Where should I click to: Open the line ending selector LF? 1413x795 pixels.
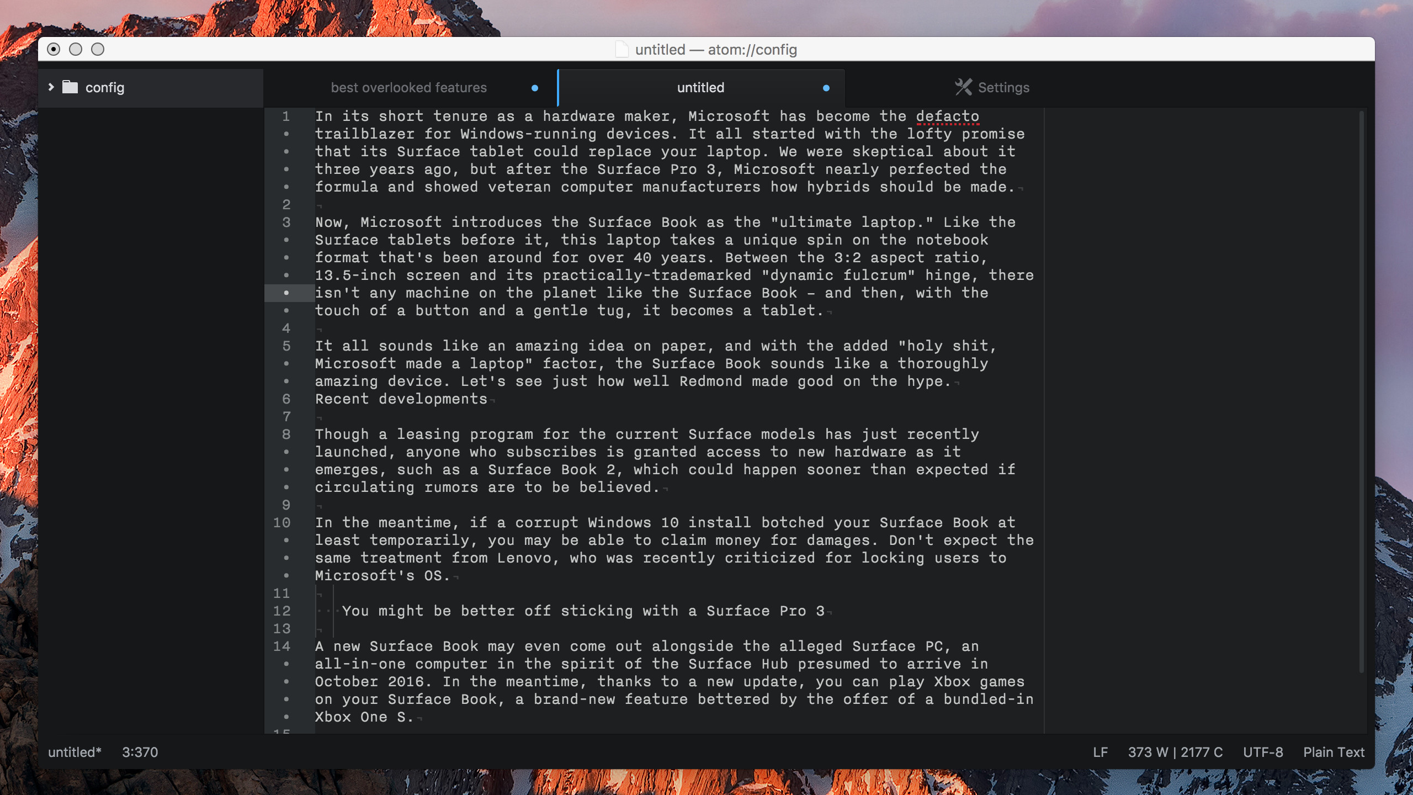pyautogui.click(x=1101, y=752)
